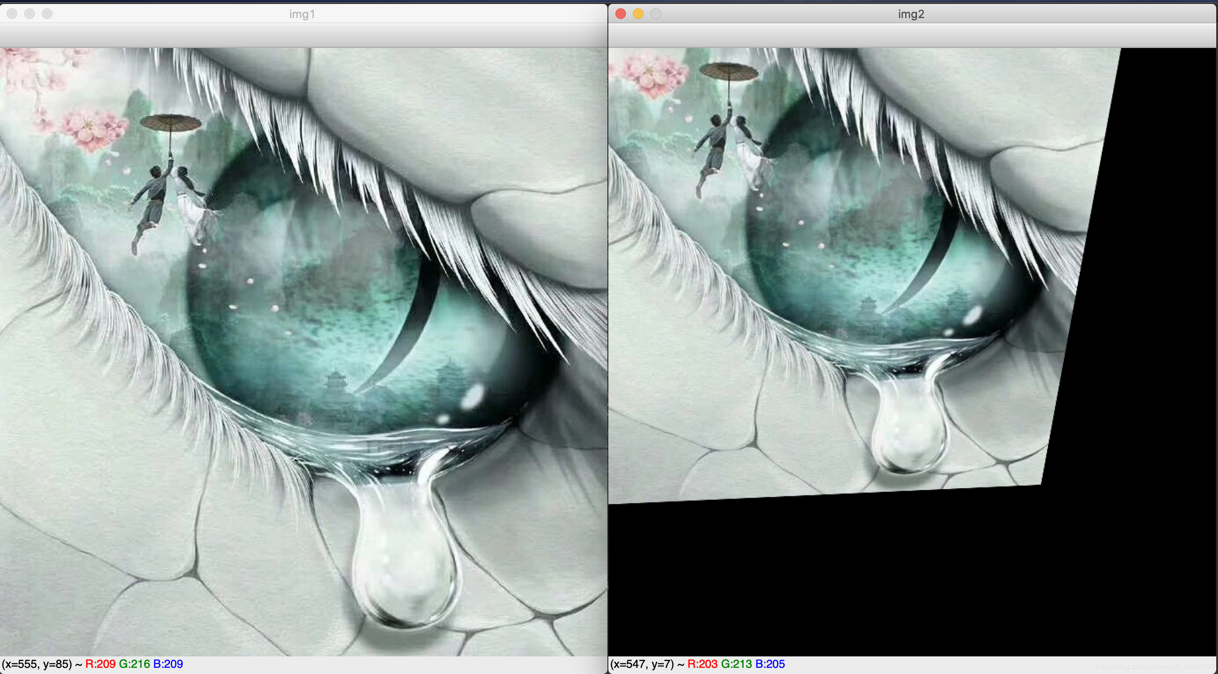Click the G:216 value in img1 status bar
Image resolution: width=1218 pixels, height=674 pixels.
[x=134, y=663]
